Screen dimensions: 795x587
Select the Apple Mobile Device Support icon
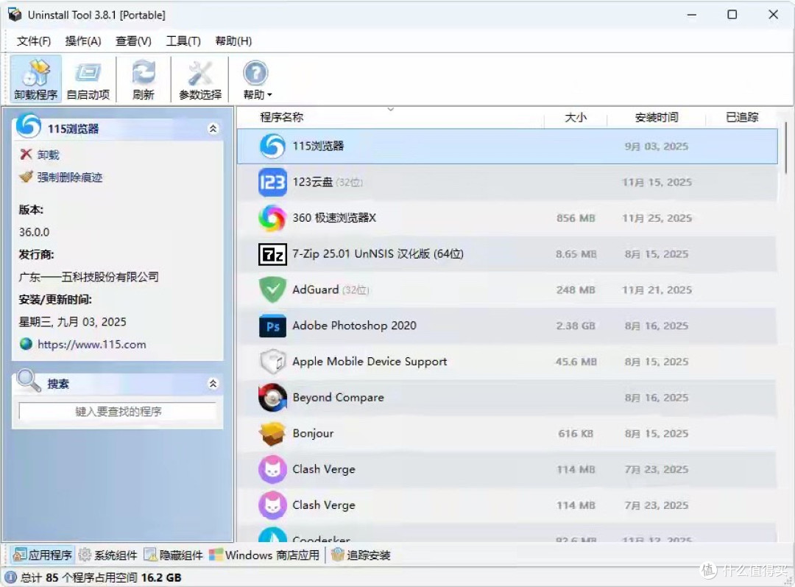(x=272, y=362)
